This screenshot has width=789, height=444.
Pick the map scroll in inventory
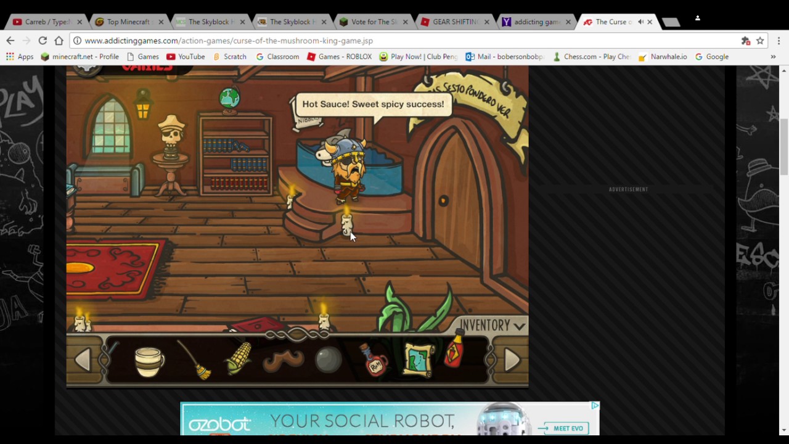click(419, 359)
